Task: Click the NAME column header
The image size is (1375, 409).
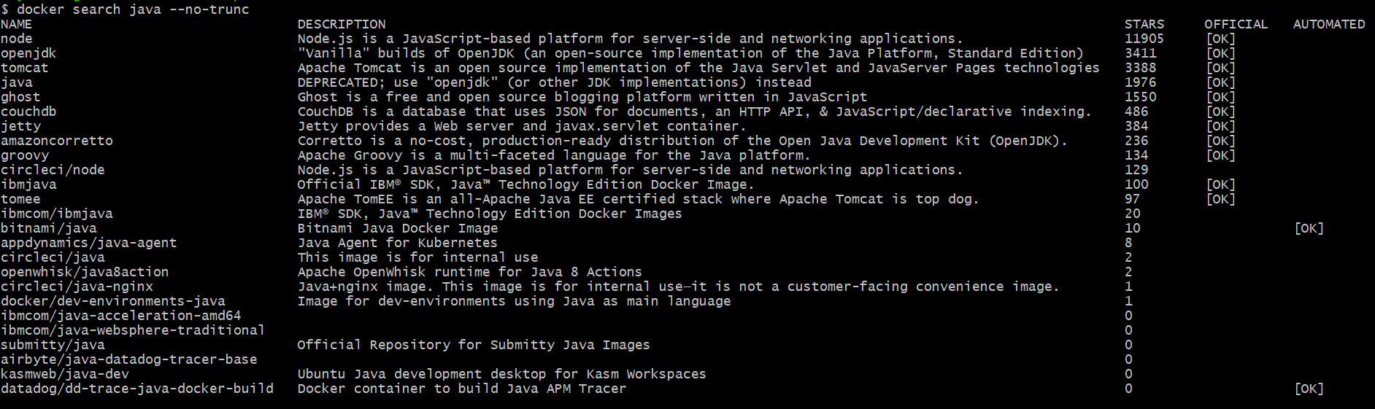Action: coord(17,24)
